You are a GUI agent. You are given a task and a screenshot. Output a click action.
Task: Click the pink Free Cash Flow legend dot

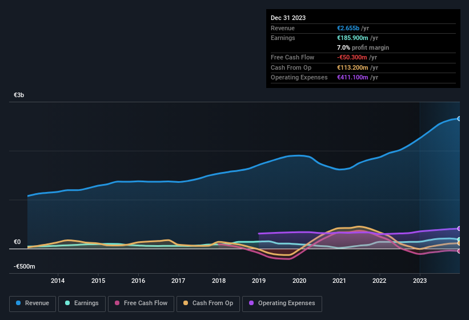tap(117, 303)
